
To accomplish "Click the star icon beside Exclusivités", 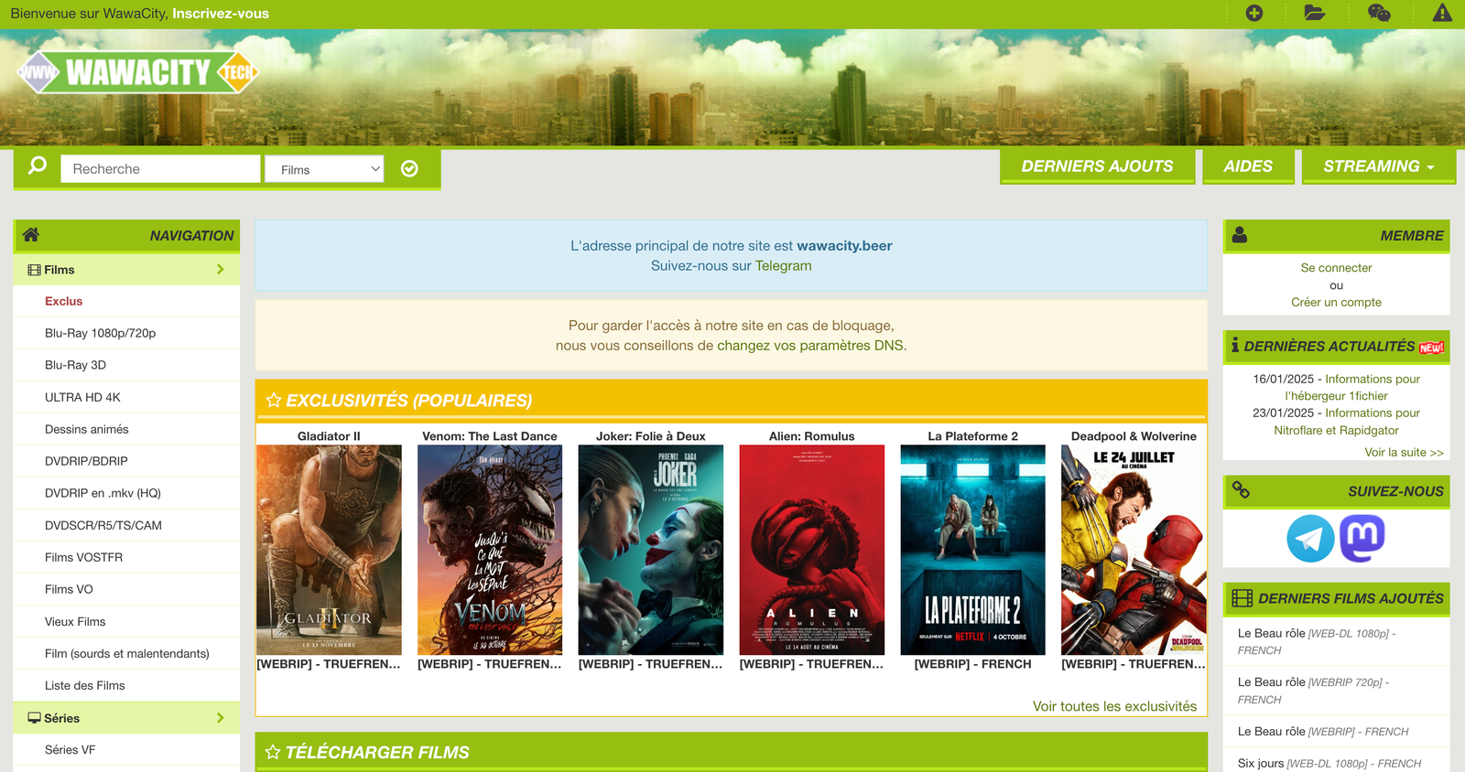I will (x=273, y=400).
